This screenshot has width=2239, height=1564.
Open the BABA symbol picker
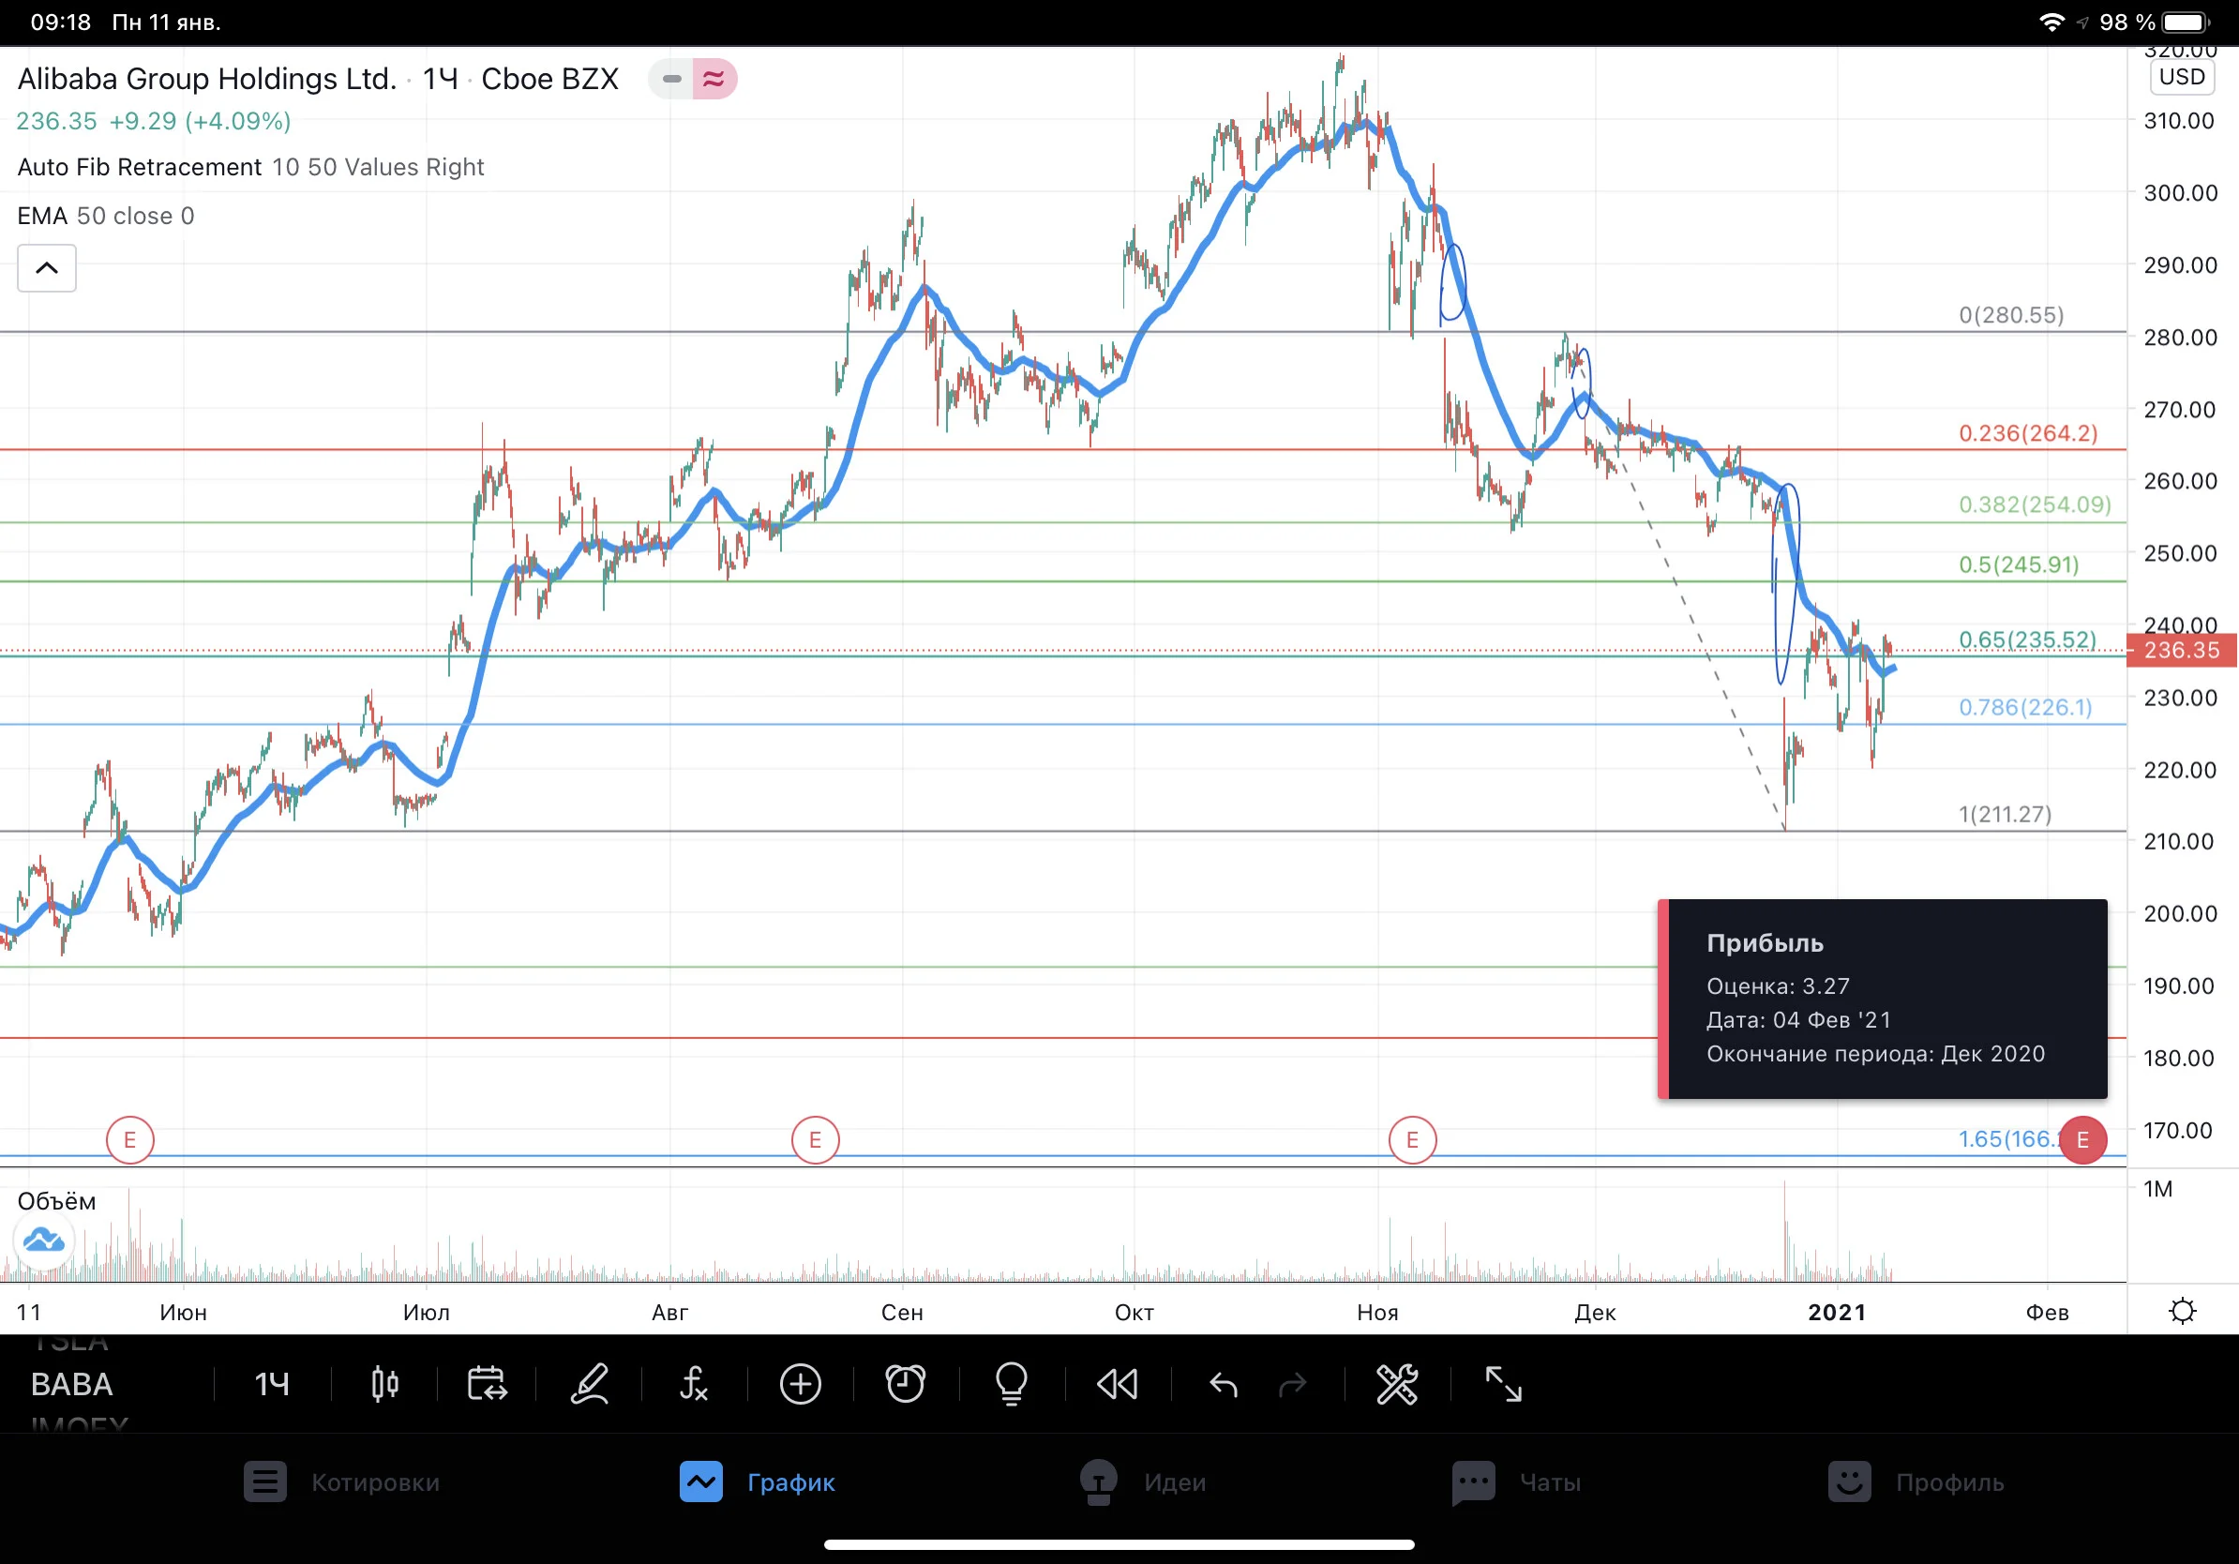[x=71, y=1384]
